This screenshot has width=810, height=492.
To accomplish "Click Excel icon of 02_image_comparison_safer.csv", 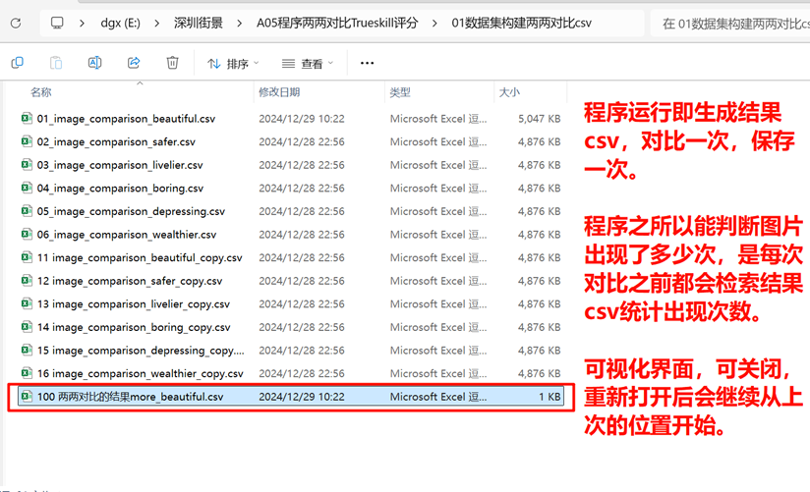I will click(x=27, y=141).
